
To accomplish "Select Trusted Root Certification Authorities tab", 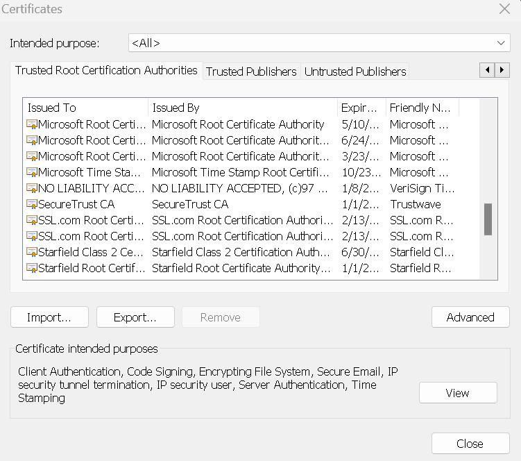I will coord(106,70).
